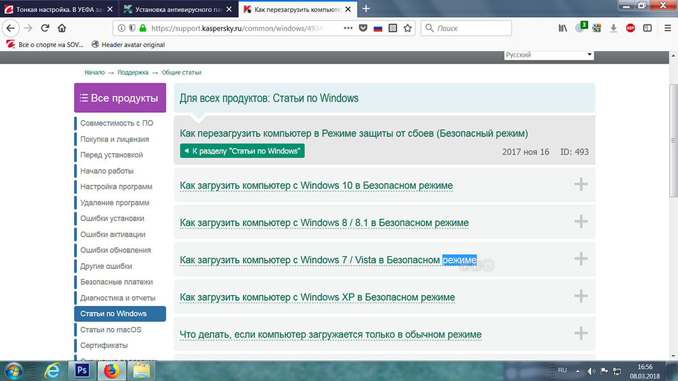Show site information icon in address bar
Screen dimensions: 678x381
[x=121, y=28]
